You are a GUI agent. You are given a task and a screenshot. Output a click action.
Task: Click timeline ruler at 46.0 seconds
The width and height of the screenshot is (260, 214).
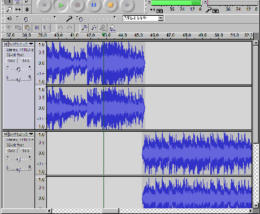click(154, 35)
